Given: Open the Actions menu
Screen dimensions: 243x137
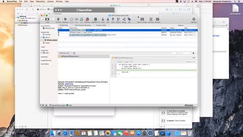Looking at the screenshot, I should click(x=50, y=2).
